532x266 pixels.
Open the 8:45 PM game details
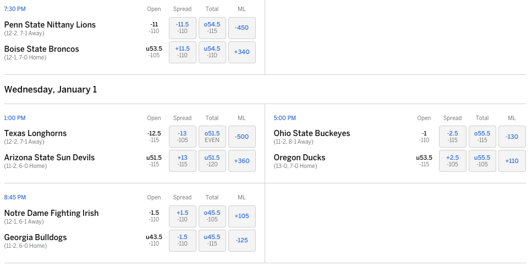click(15, 197)
